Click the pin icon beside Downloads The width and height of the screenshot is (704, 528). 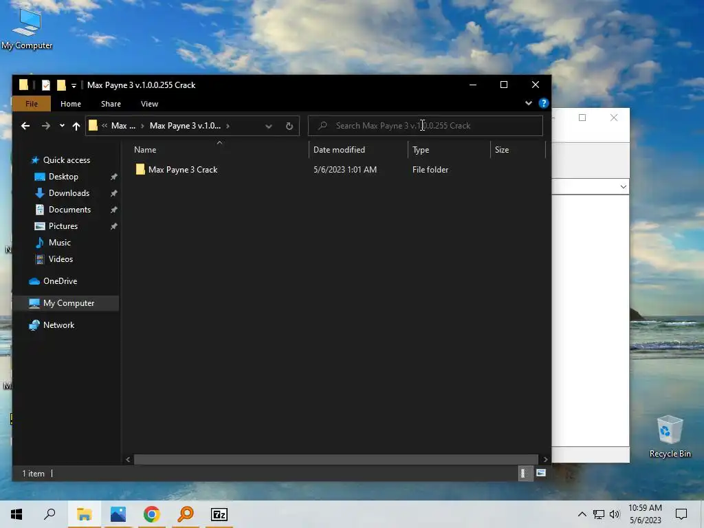(x=114, y=193)
